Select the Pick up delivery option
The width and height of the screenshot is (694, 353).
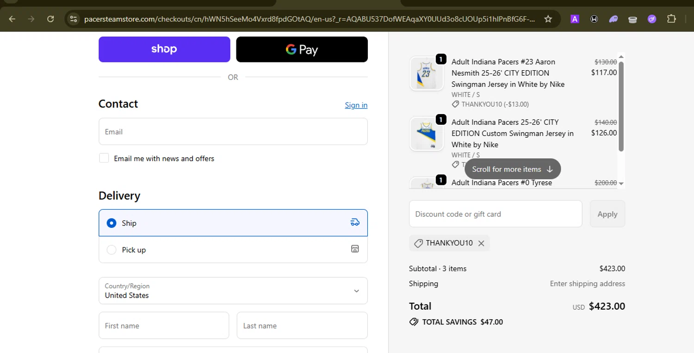(x=233, y=250)
